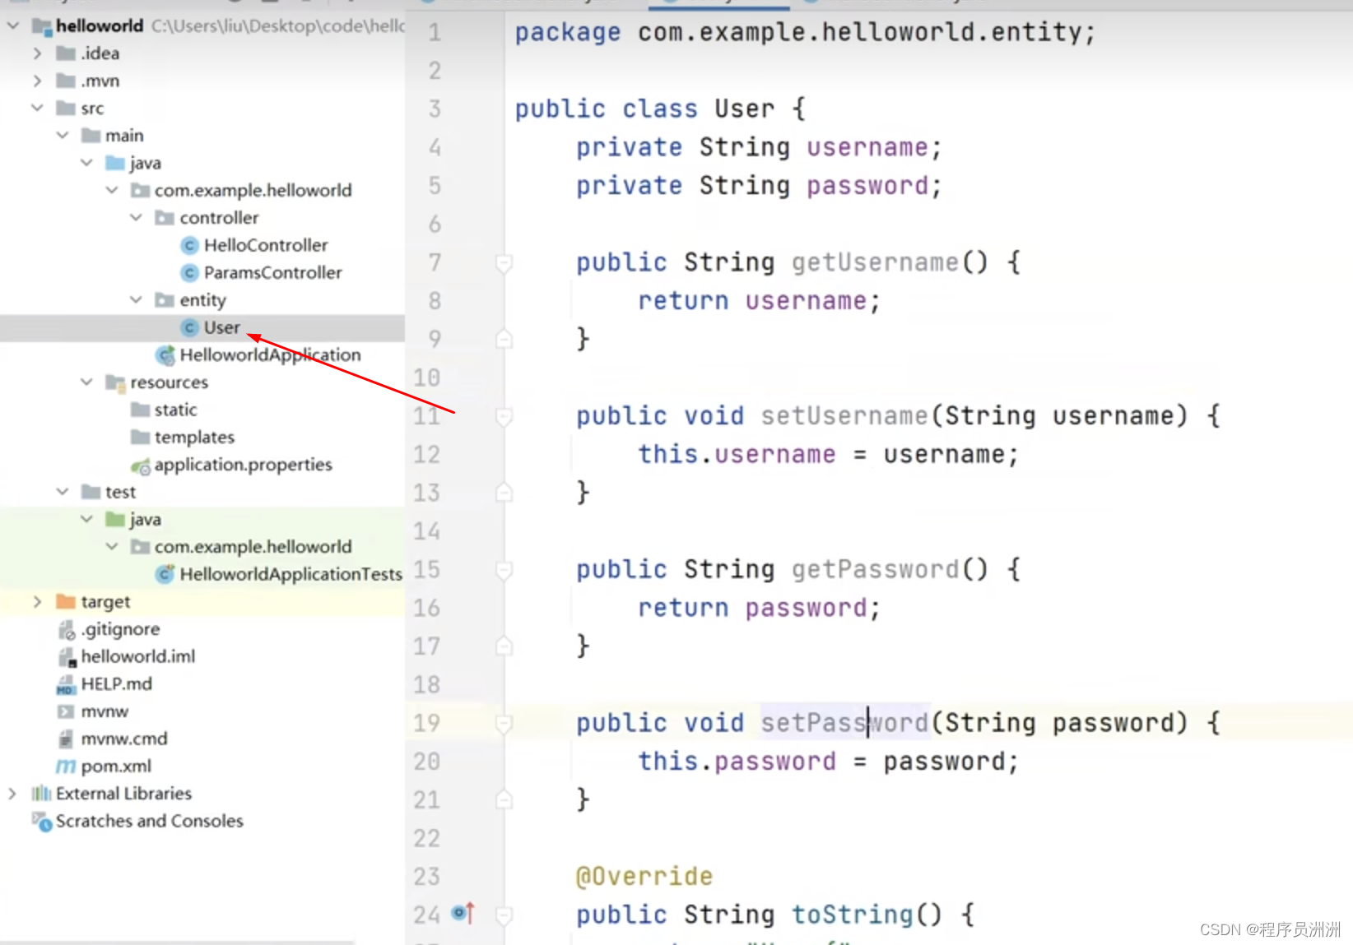Click fold end marker at line 21

tap(504, 799)
